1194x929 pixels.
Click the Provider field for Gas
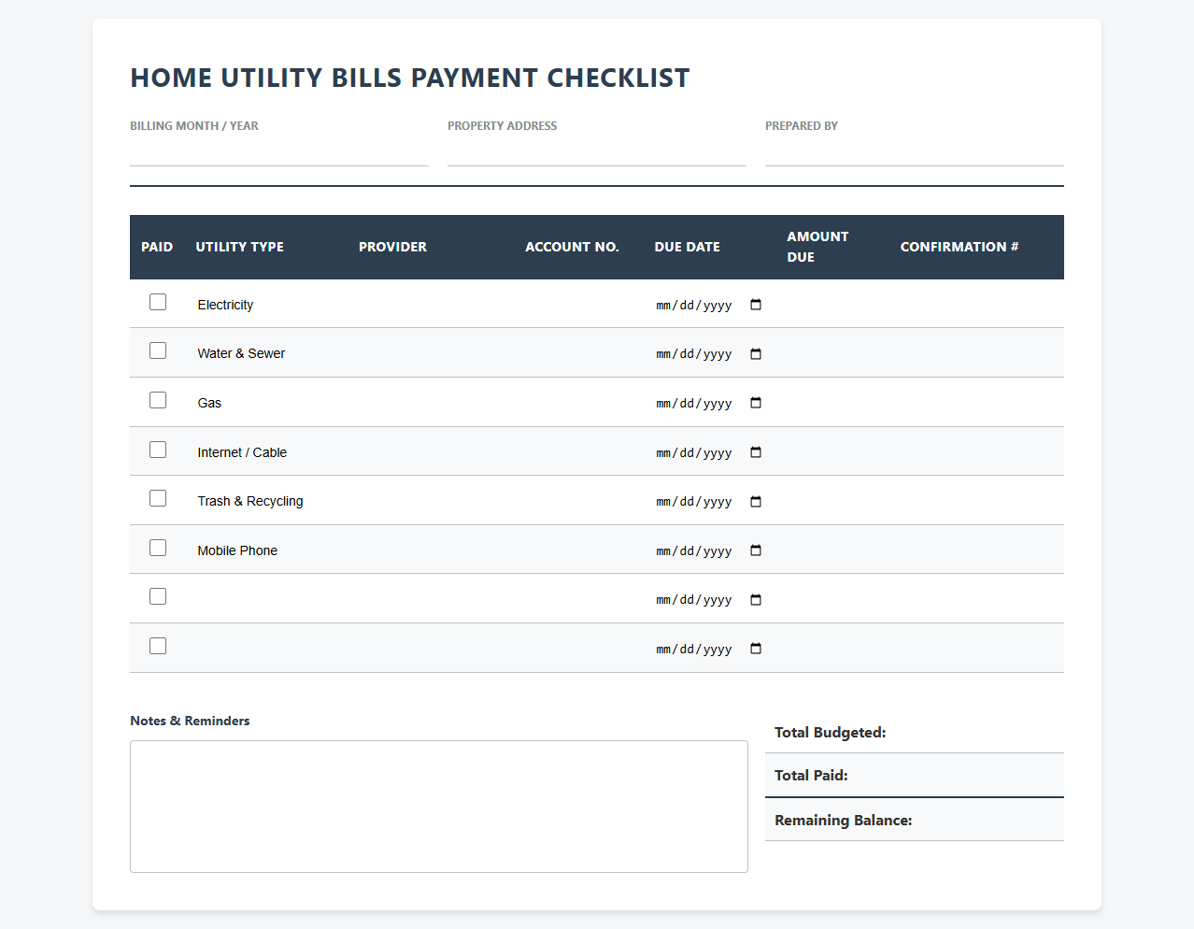click(x=431, y=403)
